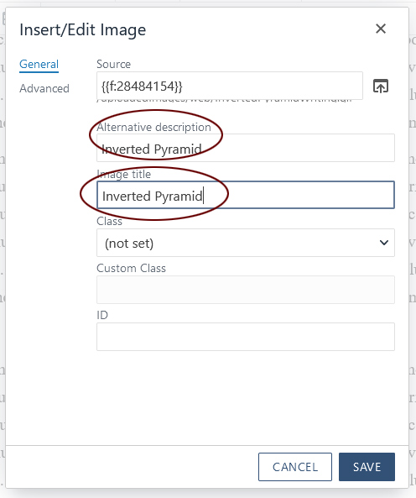Open the Class "(not set)" selector
The width and height of the screenshot is (416, 498).
246,243
